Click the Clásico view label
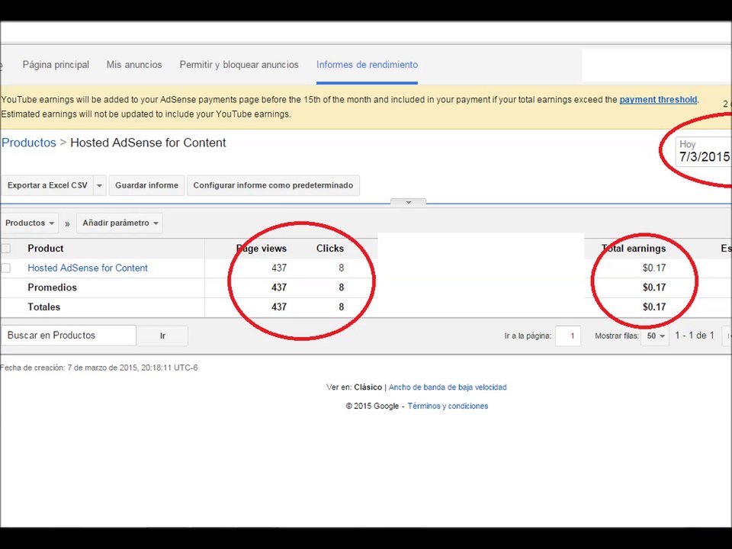The width and height of the screenshot is (732, 549). point(368,387)
